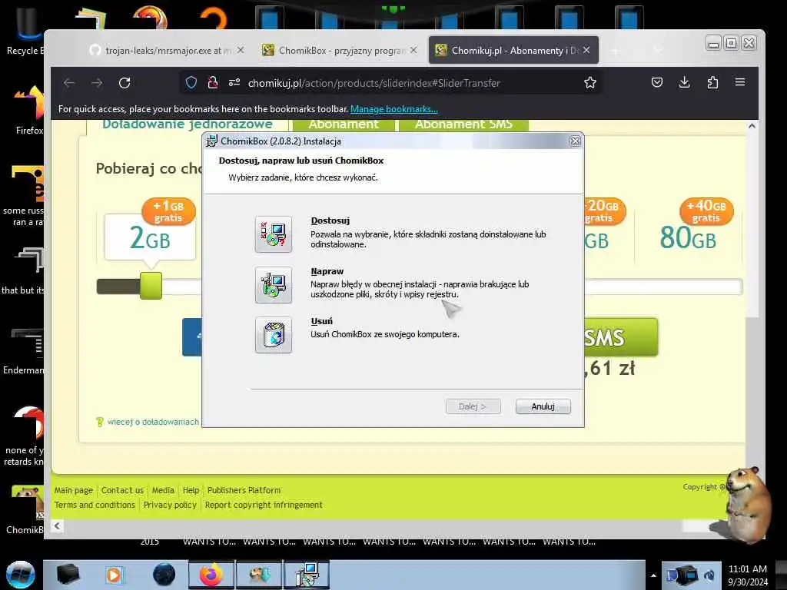Open the Pocket save icon
787x590 pixels.
[656, 82]
